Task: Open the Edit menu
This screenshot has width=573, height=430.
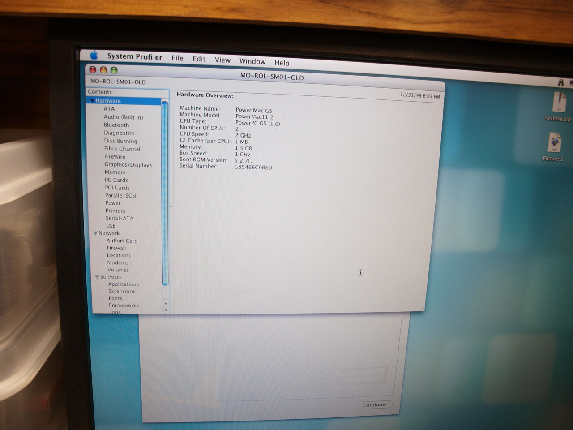Action: click(x=199, y=59)
